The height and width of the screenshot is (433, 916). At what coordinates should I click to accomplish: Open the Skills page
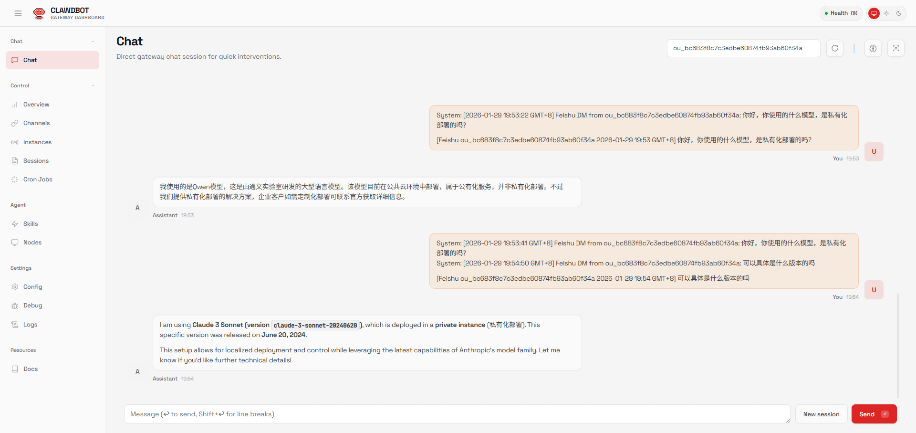pos(31,224)
